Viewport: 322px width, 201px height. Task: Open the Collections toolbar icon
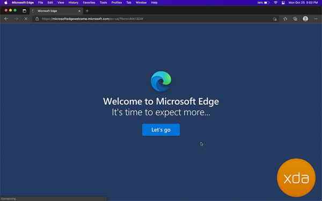coord(295,19)
